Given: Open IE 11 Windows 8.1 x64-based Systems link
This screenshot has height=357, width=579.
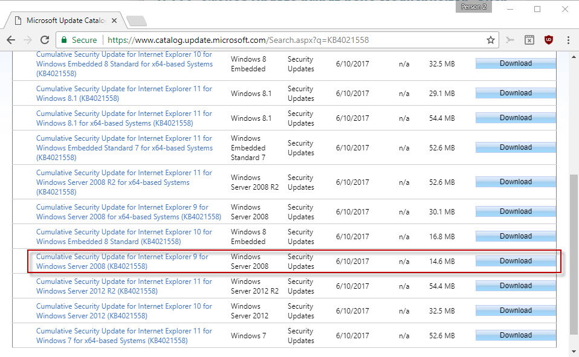Looking at the screenshot, I should click(x=124, y=118).
